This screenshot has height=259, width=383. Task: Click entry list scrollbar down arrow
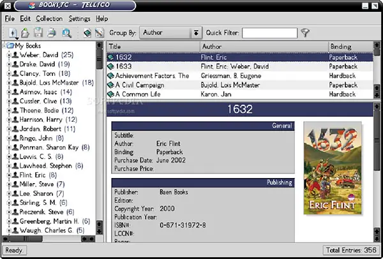377,95
